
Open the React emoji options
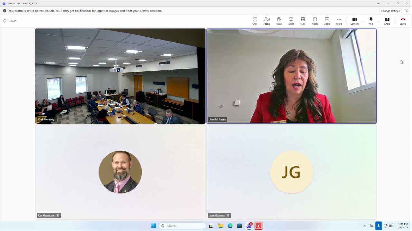tap(291, 21)
